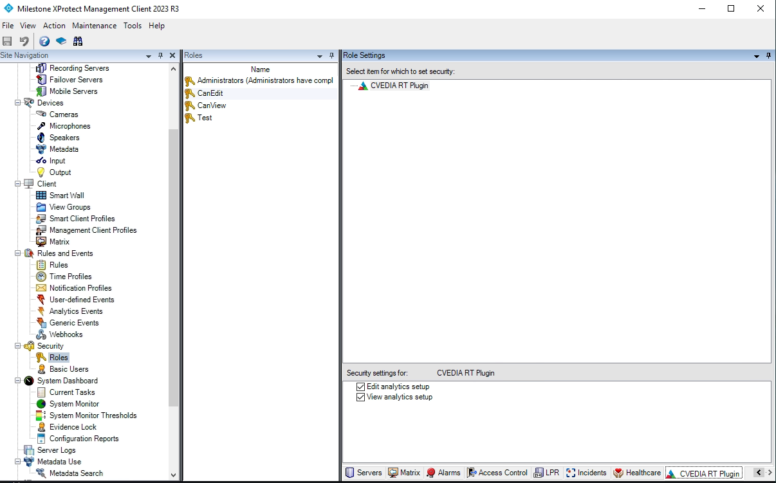Click the Name column header

(x=260, y=69)
